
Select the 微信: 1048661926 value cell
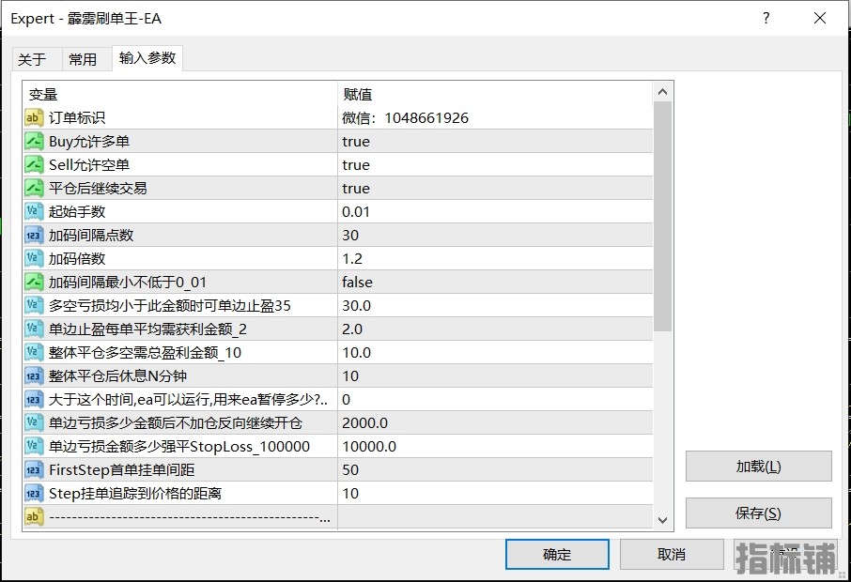(x=495, y=117)
